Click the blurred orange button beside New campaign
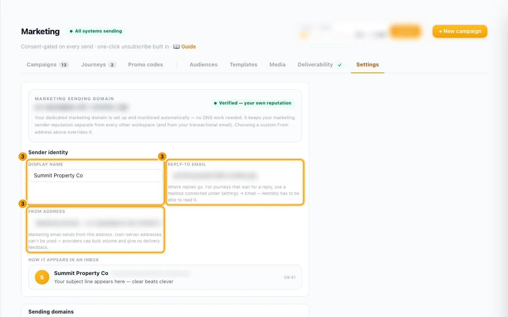This screenshot has height=317, width=508. (x=405, y=31)
